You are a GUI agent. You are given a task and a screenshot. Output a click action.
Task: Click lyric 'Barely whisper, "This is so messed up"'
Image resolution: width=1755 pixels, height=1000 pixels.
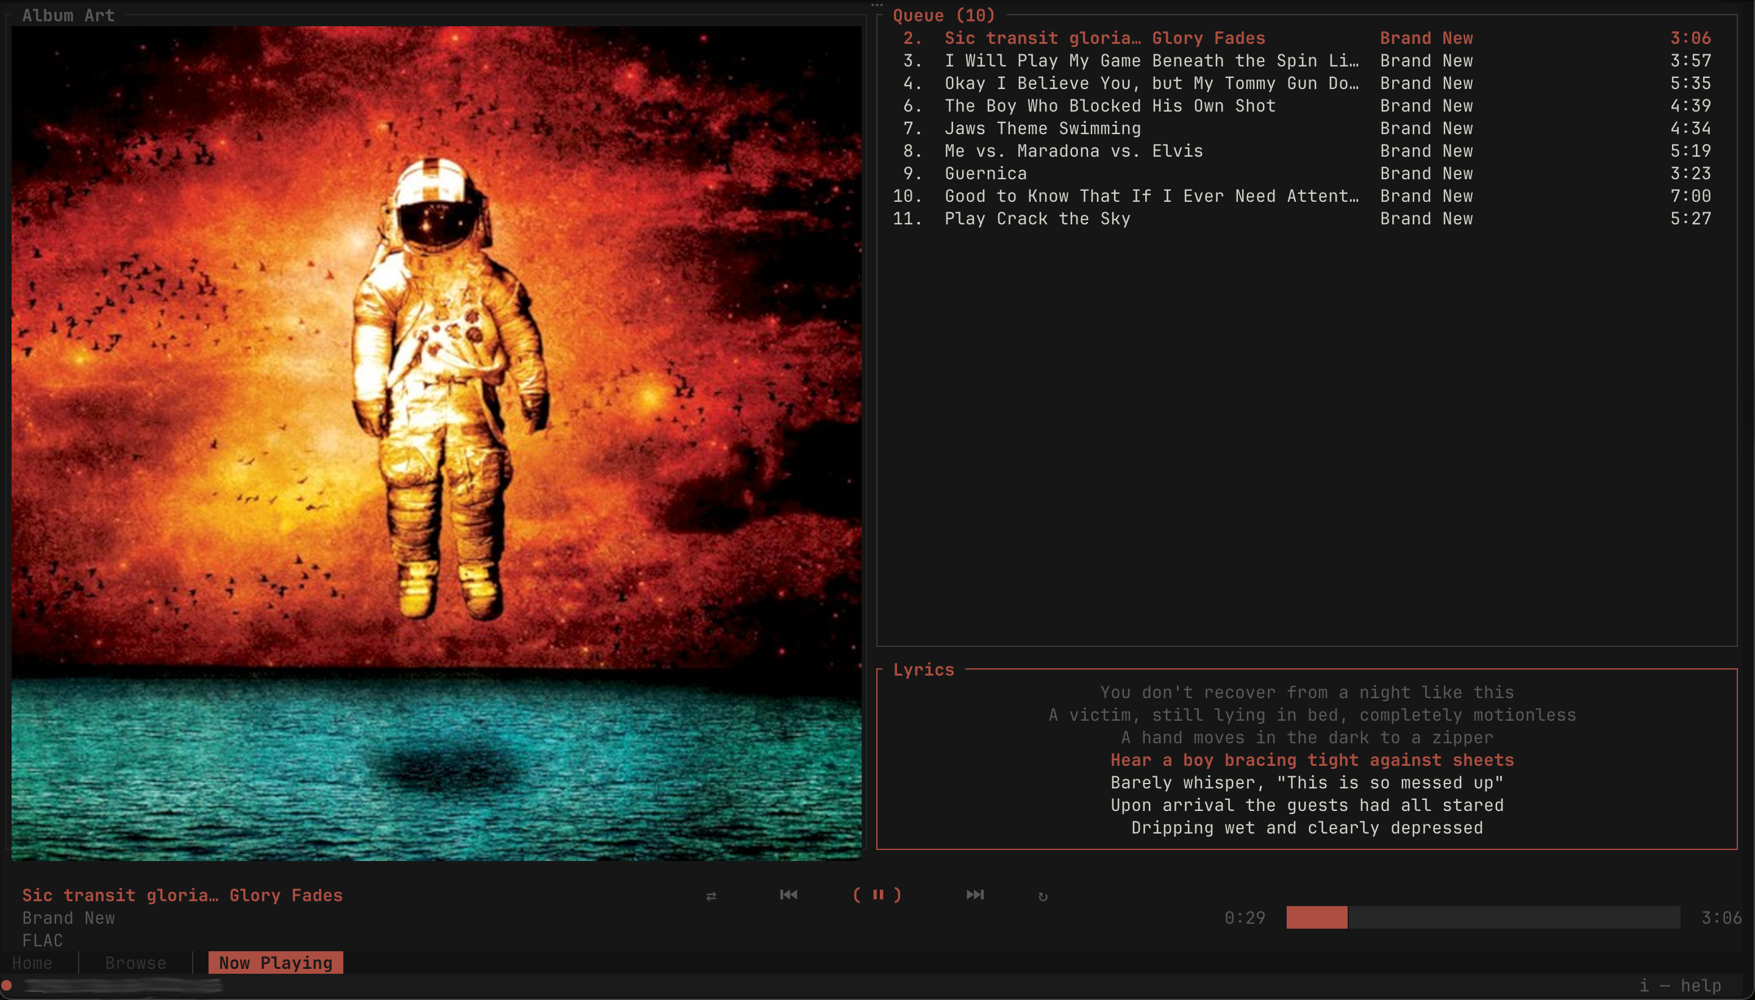[1306, 783]
